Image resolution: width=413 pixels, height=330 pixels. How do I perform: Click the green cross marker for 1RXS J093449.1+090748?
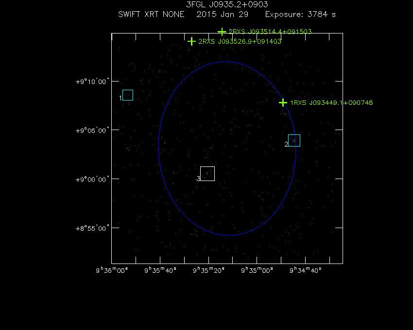(283, 102)
